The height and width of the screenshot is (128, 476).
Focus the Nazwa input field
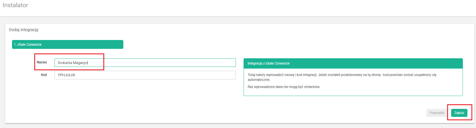pyautogui.click(x=145, y=63)
